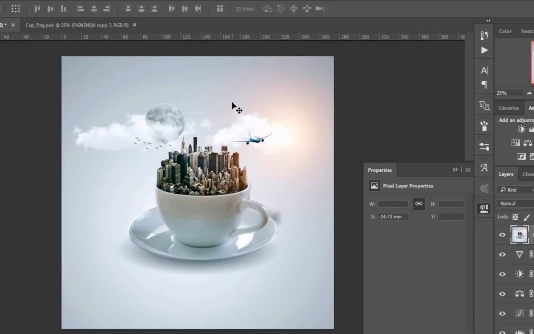Open the History panel icon
Viewport: 534px width, 334px height.
(x=484, y=35)
